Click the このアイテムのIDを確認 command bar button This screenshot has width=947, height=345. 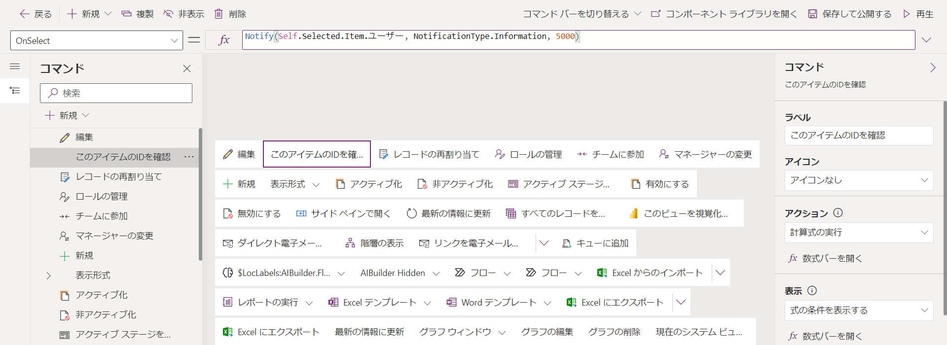pos(317,154)
